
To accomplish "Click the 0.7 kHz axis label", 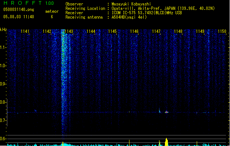I will point(3,120).
